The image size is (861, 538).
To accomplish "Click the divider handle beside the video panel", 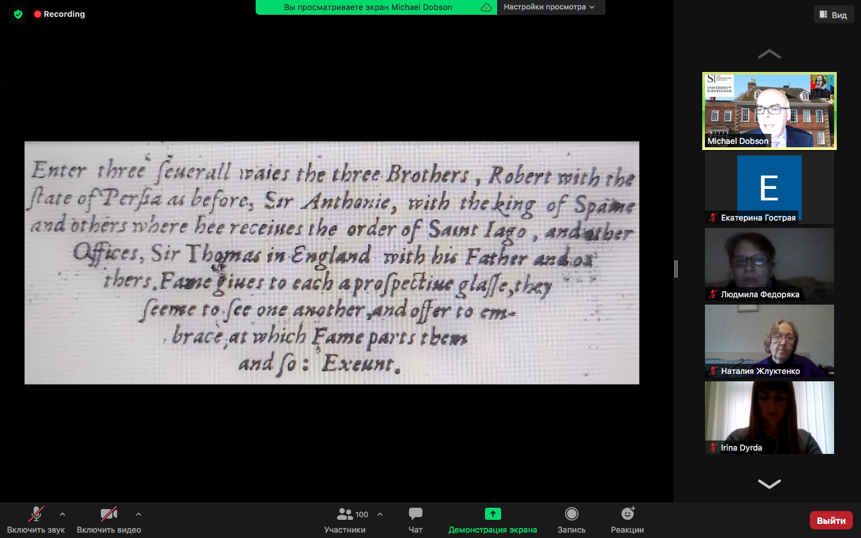I will click(676, 269).
